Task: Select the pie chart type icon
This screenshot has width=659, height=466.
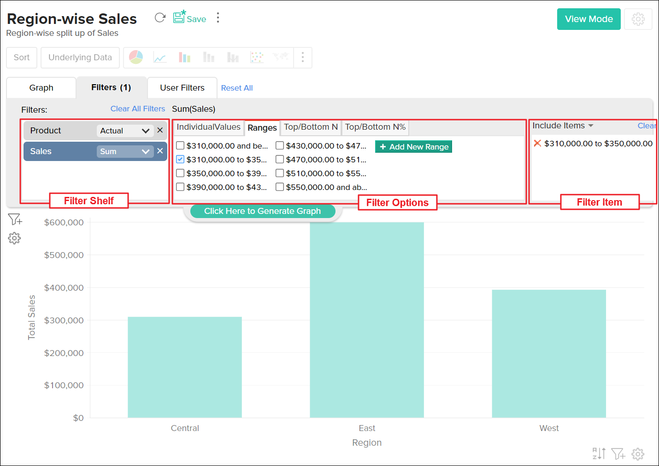Action: (x=136, y=57)
